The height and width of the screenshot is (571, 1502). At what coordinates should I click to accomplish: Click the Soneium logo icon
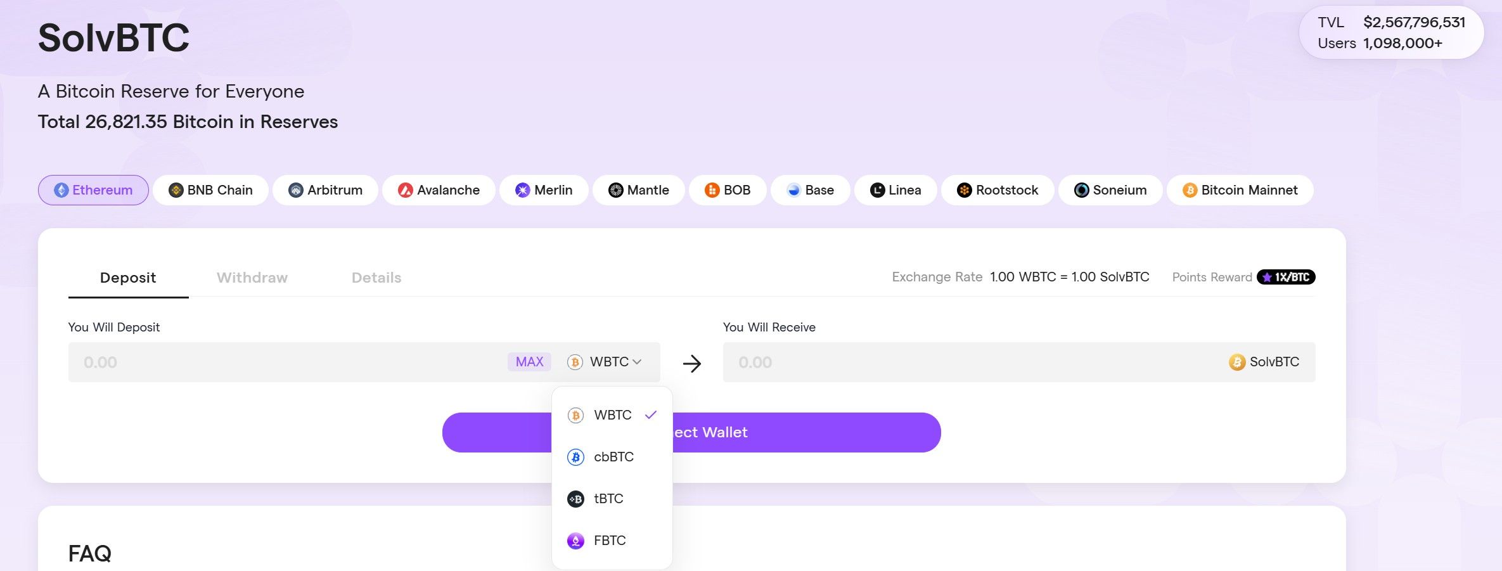tap(1081, 190)
